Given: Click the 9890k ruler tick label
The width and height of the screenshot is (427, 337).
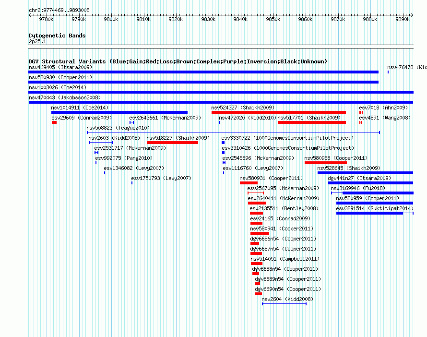Looking at the screenshot, I should click(x=403, y=19).
